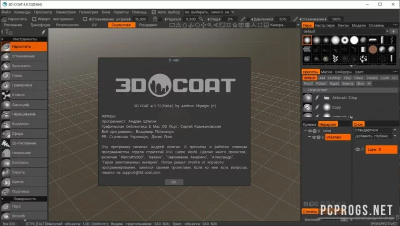
Task: Select the 2D-Рисование tool
Action: [x=24, y=143]
